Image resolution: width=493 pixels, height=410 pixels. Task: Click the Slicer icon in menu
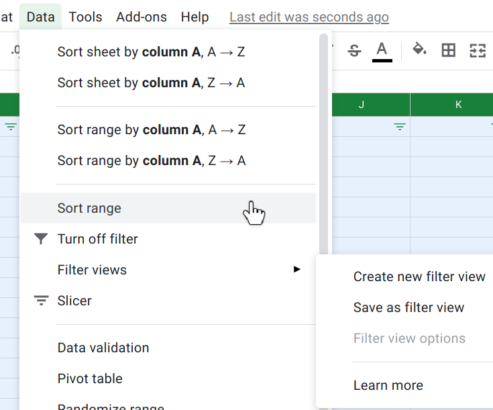pos(41,301)
